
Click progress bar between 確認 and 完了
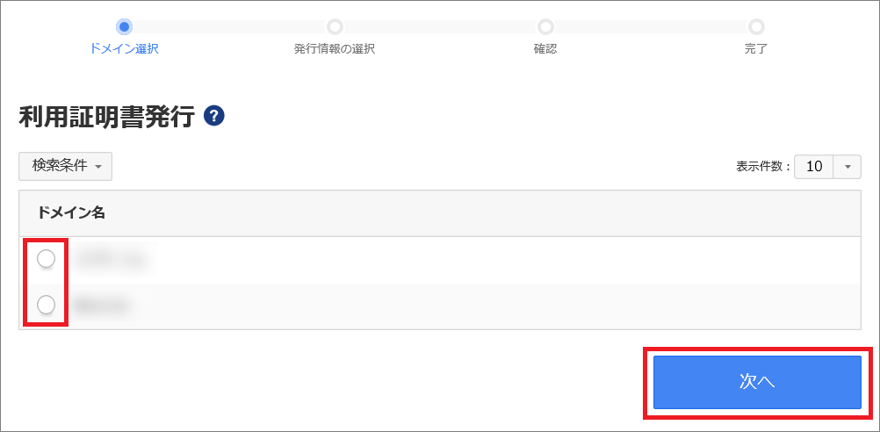pos(651,26)
